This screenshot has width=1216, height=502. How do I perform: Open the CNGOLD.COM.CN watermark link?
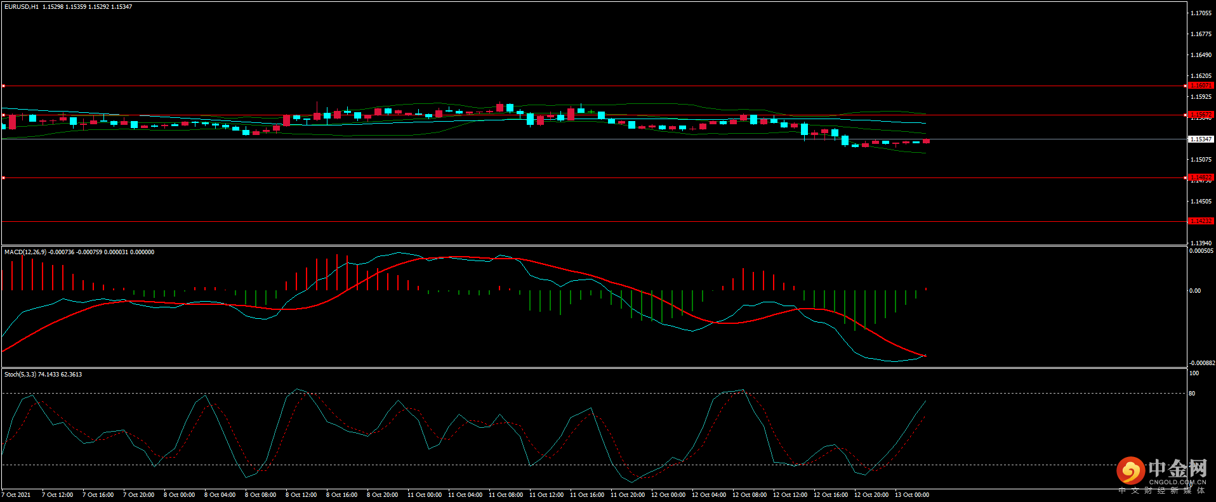1177,482
